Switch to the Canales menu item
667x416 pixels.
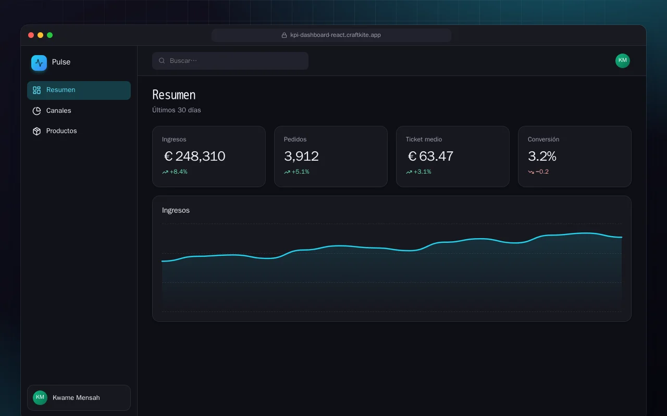[79, 111]
